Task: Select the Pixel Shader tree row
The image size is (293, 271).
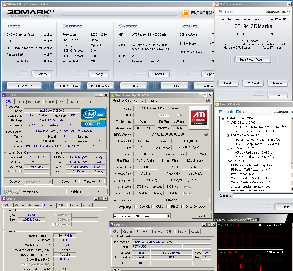Action: coord(242,174)
